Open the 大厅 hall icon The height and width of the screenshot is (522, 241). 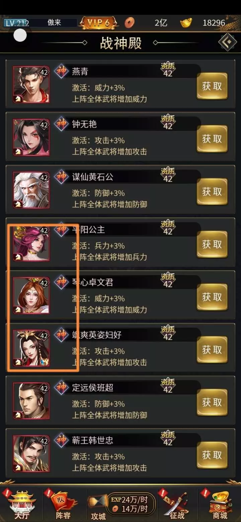(x=21, y=504)
